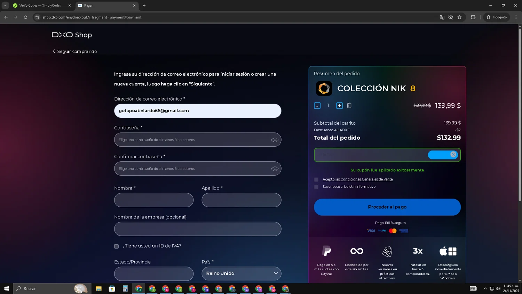Click the tracking protection eye icon
The height and width of the screenshot is (294, 522).
[x=451, y=17]
